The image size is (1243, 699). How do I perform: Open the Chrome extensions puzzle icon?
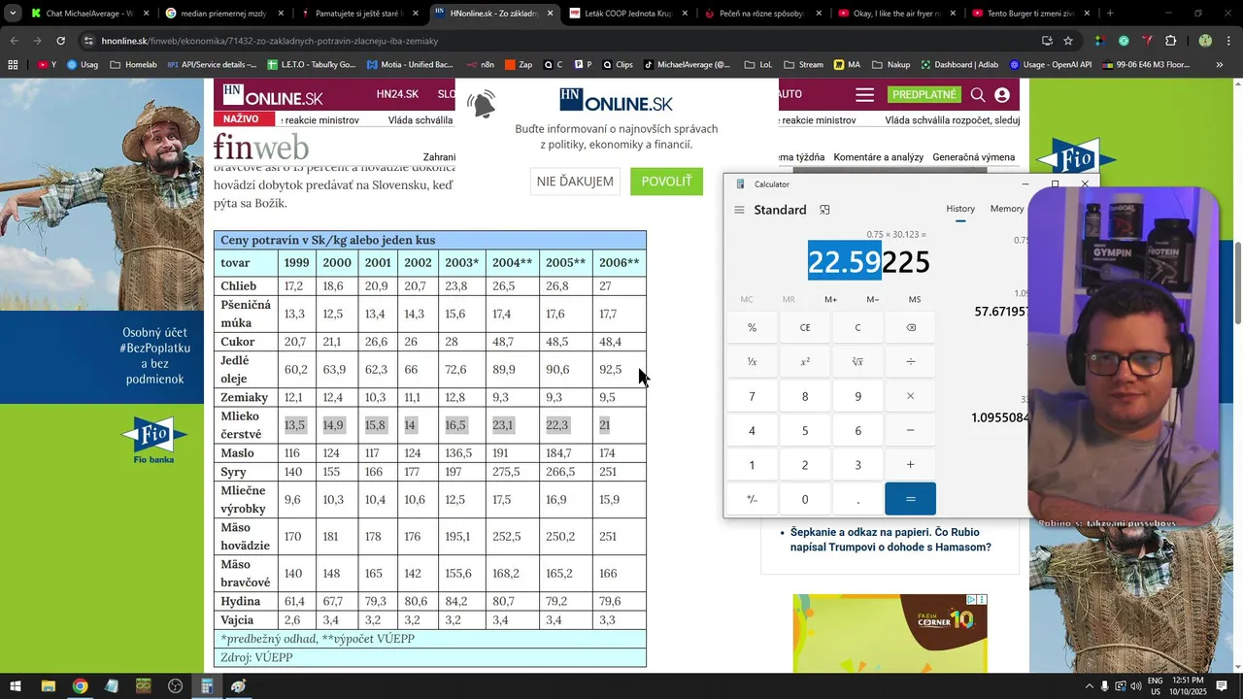click(1170, 41)
